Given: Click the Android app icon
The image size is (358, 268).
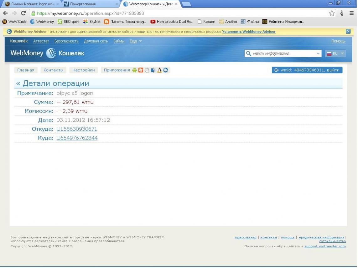Looking at the screenshot, I should (x=135, y=70).
